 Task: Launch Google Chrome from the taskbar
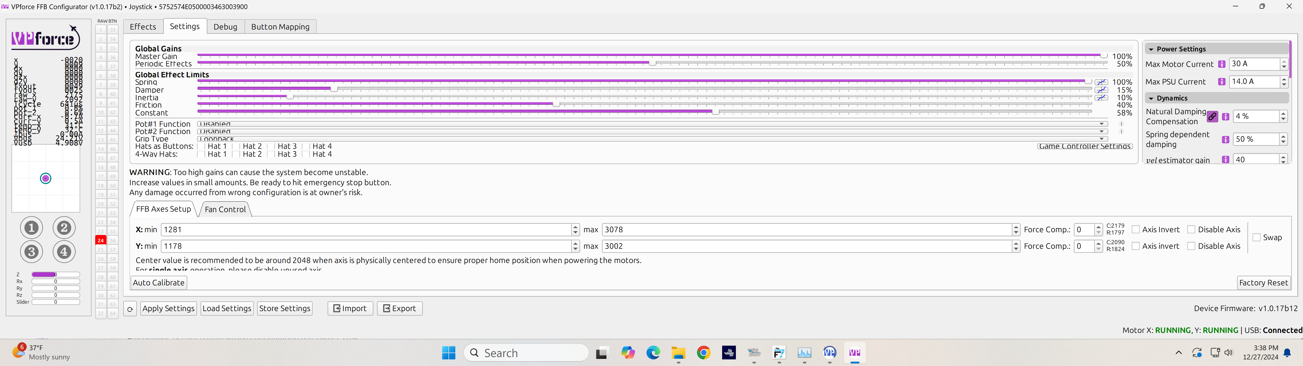tap(703, 352)
